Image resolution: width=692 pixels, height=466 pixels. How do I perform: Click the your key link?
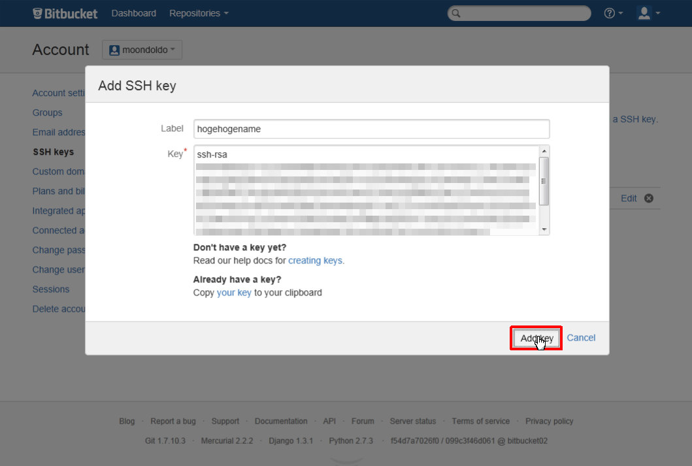point(234,293)
